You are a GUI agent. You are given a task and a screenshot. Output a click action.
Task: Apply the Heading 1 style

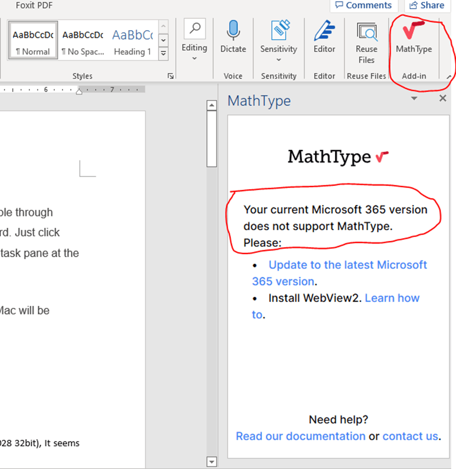point(132,40)
